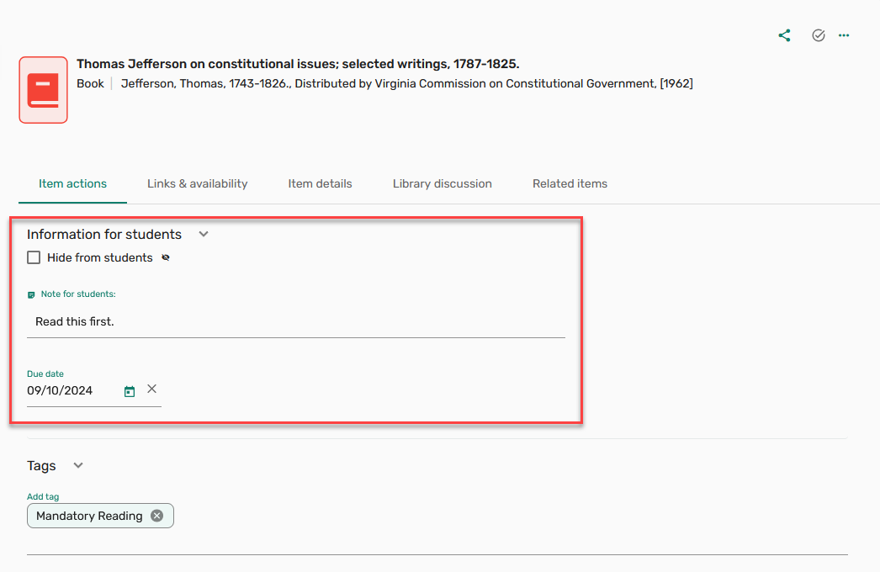Switch to the Links & availability tab
The image size is (880, 572).
point(197,183)
